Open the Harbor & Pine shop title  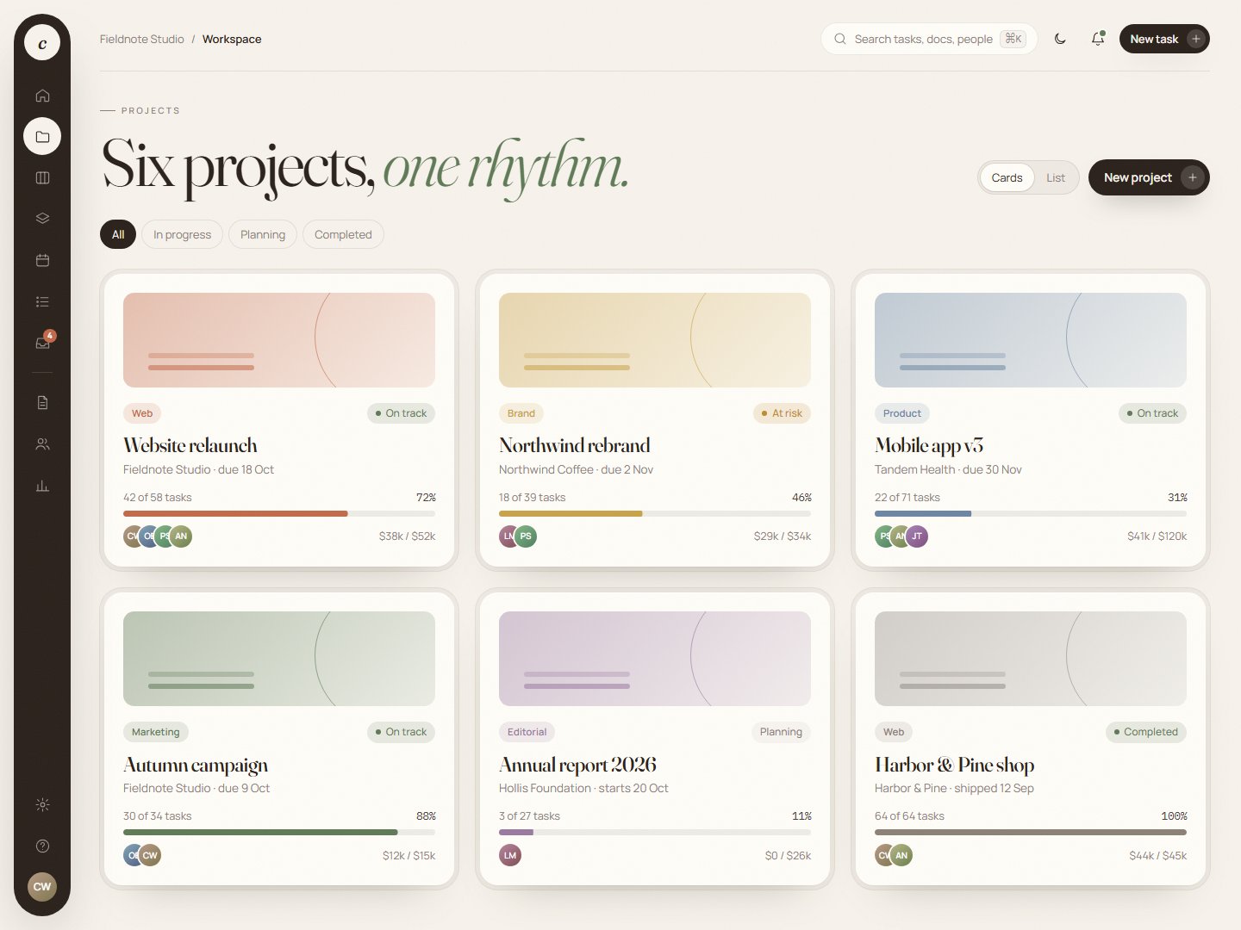click(955, 765)
